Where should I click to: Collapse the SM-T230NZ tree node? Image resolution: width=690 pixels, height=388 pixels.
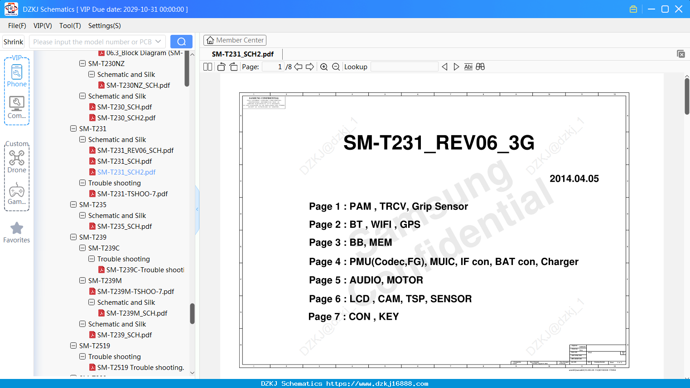point(82,63)
